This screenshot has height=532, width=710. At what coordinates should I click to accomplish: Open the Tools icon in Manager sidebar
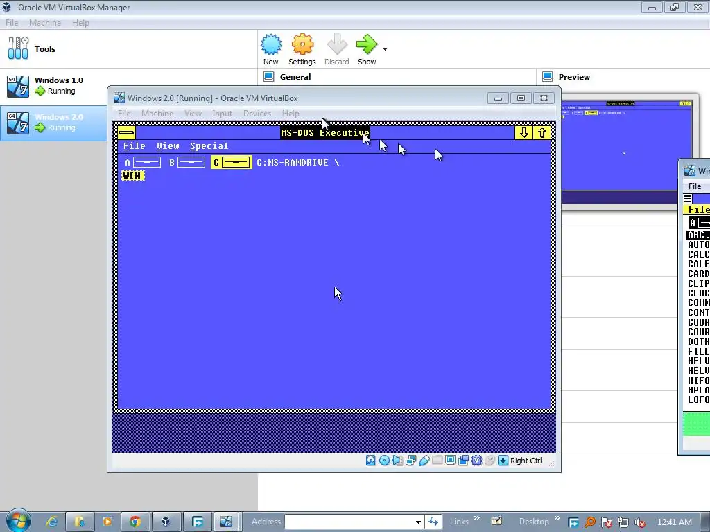click(18, 48)
